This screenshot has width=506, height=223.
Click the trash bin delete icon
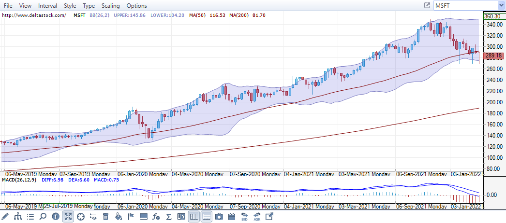click(106, 217)
